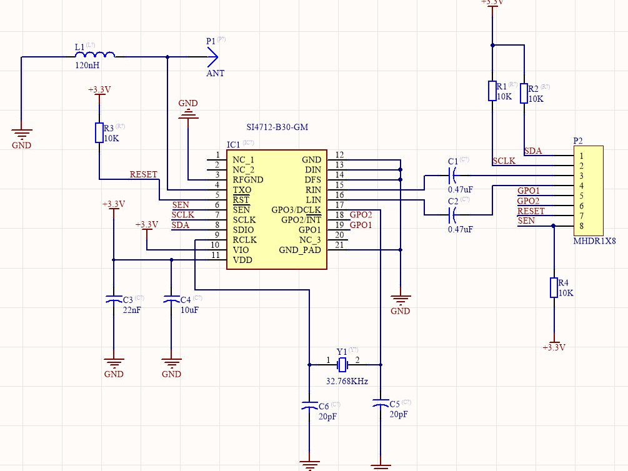The width and height of the screenshot is (628, 471).
Task: Select the SCLK net label on pin 7
Action: click(x=181, y=216)
